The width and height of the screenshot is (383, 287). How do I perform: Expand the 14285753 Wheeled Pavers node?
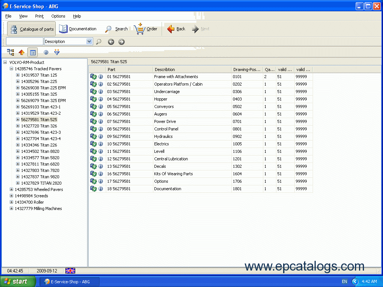(x=11, y=189)
